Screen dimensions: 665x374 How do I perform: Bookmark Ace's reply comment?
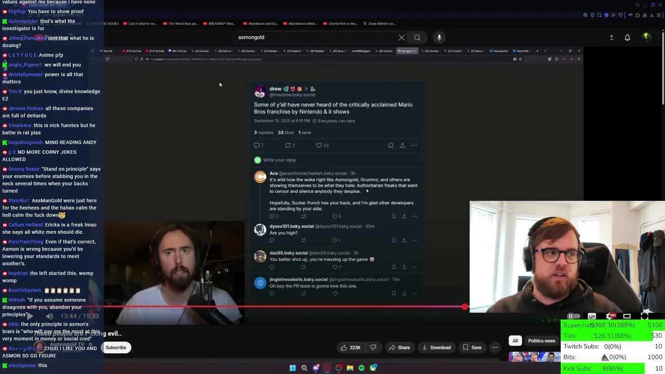tap(393, 216)
